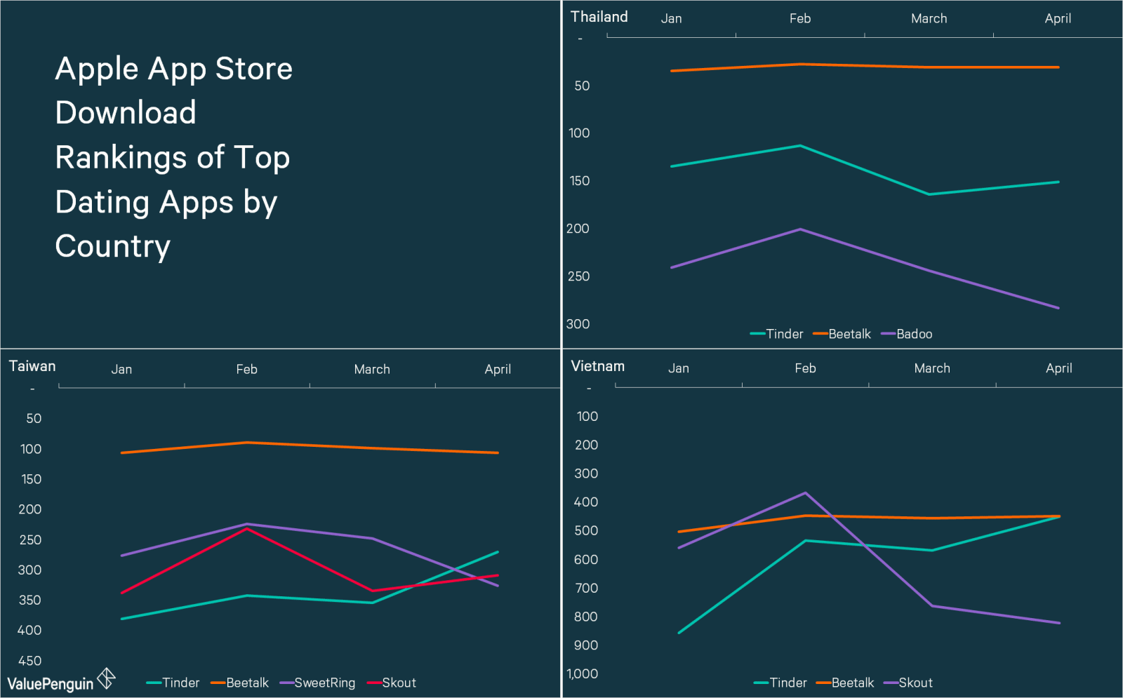Click the 300 y-axis value in Thailand chart
This screenshot has width=1123, height=698.
tap(578, 324)
